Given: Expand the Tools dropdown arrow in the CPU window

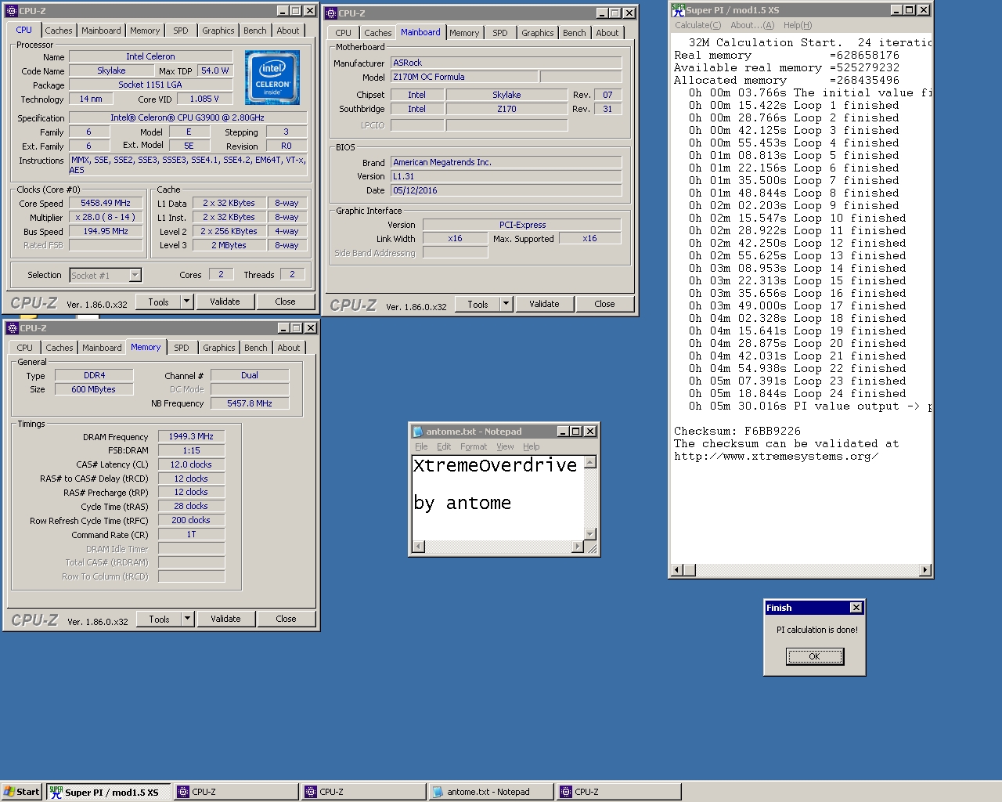Looking at the screenshot, I should coord(186,302).
